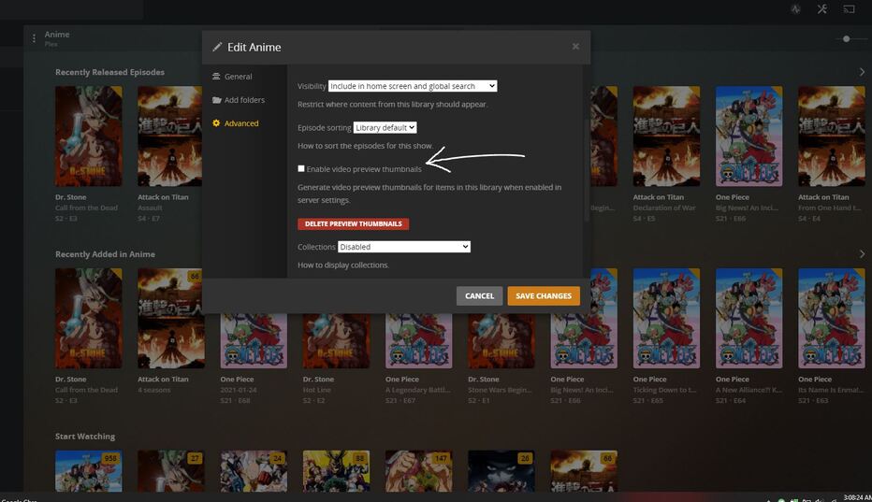Expand Recently Added in Anime with right chevron

(862, 254)
